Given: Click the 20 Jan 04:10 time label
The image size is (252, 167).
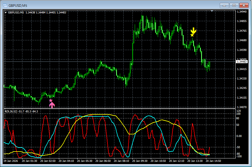Looking at the screenshot, I should pyautogui.click(x=66, y=161).
